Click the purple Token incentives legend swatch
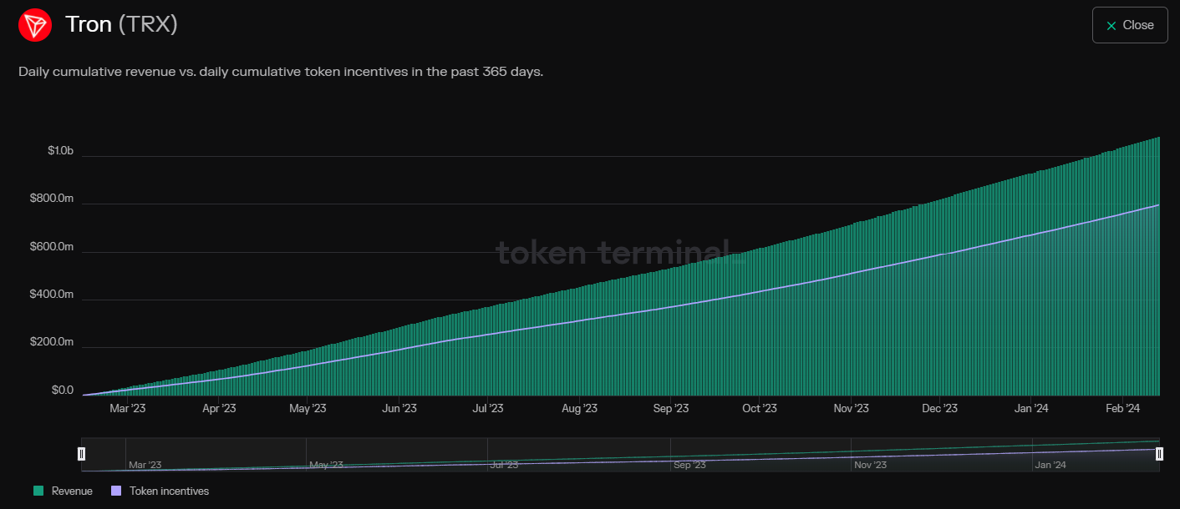The image size is (1180, 509). (116, 491)
